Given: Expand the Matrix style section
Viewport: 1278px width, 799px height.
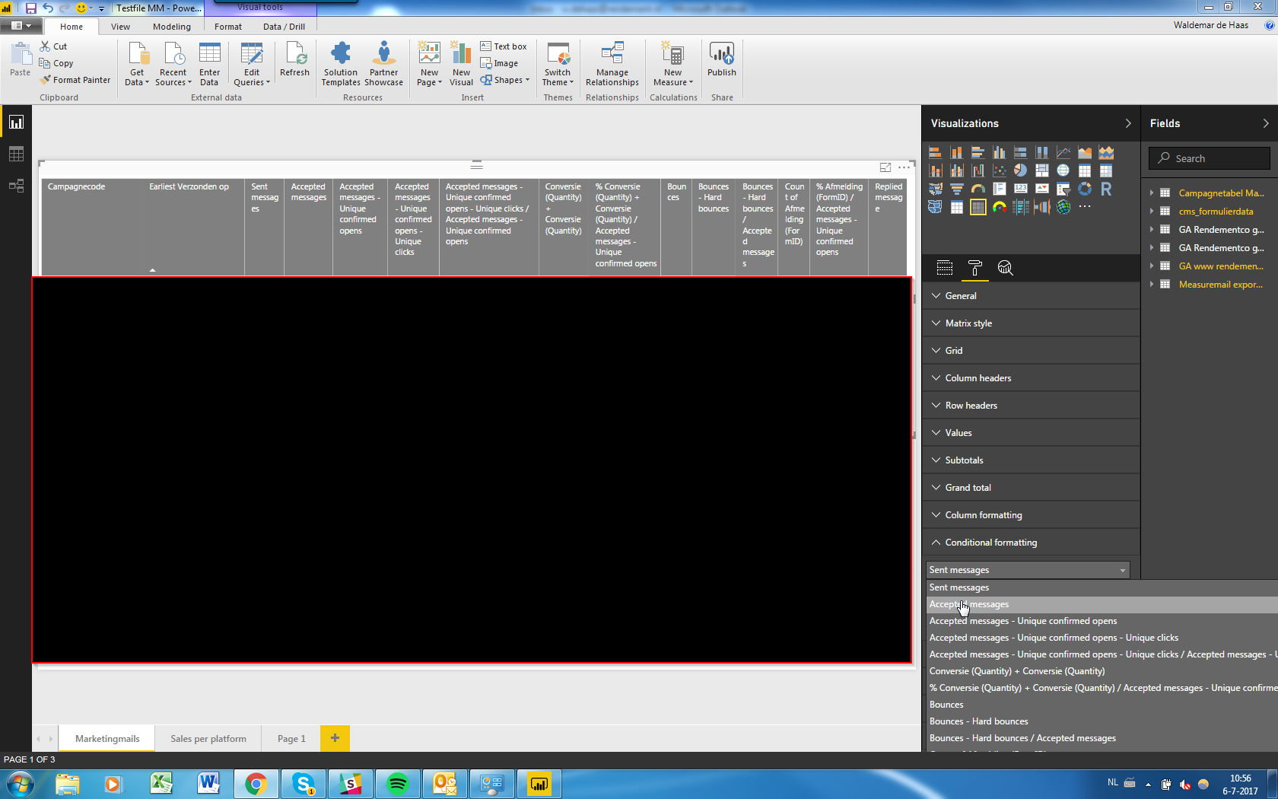Looking at the screenshot, I should pyautogui.click(x=1031, y=323).
